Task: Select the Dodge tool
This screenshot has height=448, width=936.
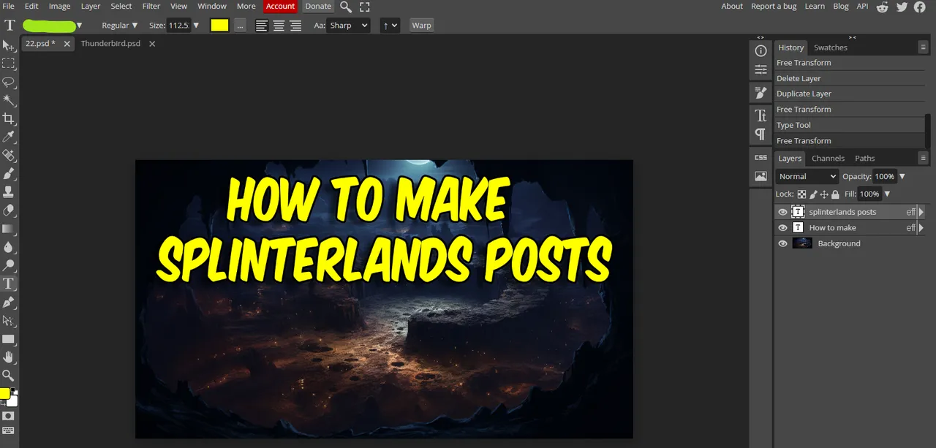Action: pyautogui.click(x=9, y=265)
